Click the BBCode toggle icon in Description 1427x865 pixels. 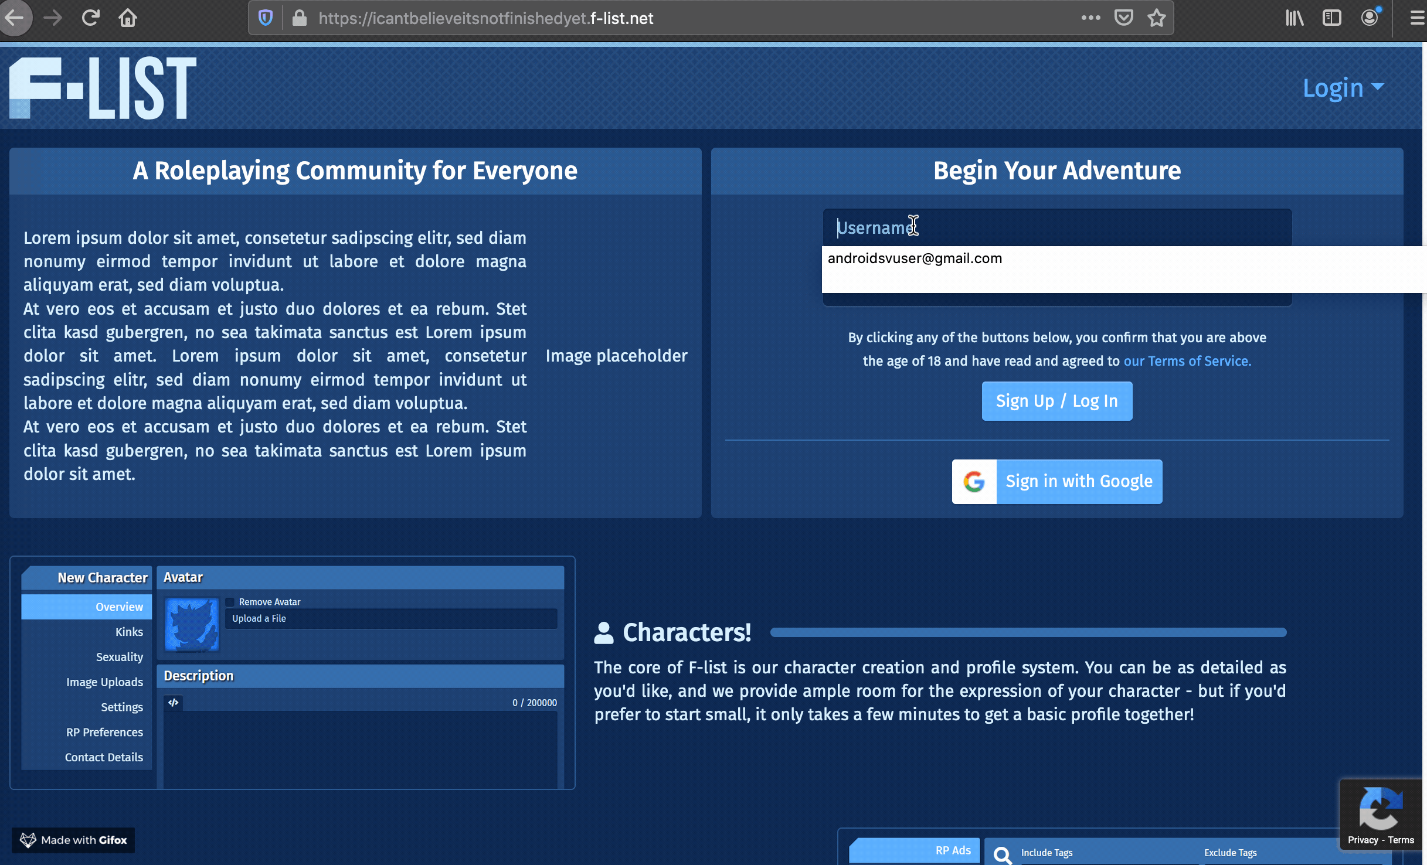point(174,703)
